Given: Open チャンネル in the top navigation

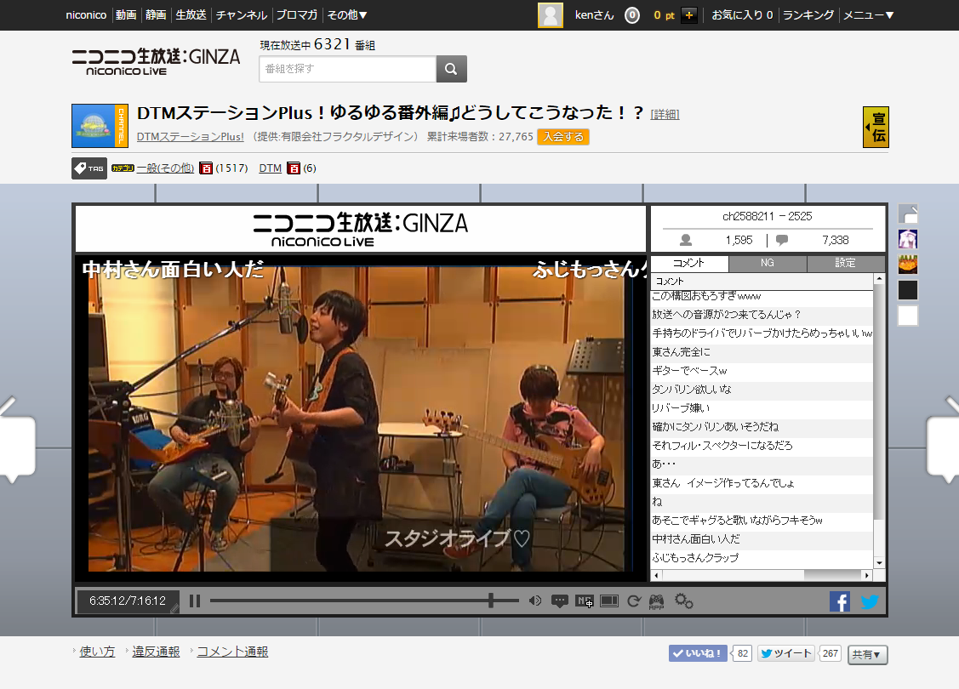Looking at the screenshot, I should (x=242, y=15).
